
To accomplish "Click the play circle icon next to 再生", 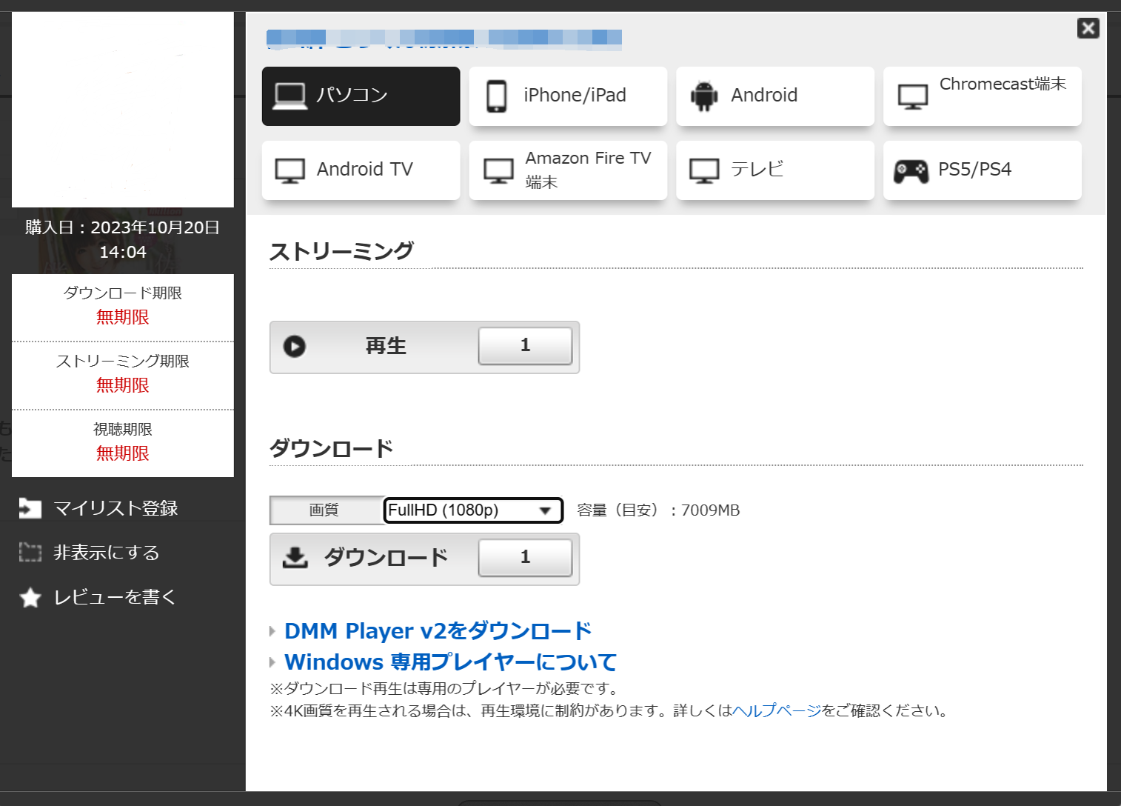I will pos(295,346).
